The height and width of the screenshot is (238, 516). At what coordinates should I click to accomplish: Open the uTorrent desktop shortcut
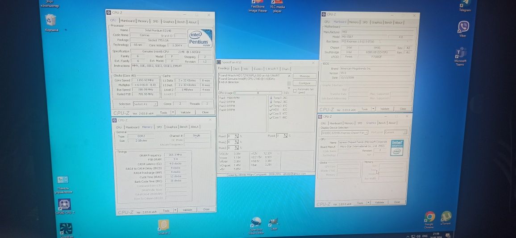tap(445, 218)
